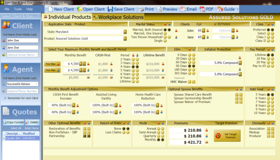Select Less Claims return of premium for John
Image resolution: width=280 pixels, height=160 pixels.
pyautogui.click(x=124, y=132)
